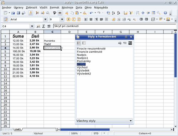
Task: Open Page Preview icon
Action: pyautogui.click(x=48, y=13)
